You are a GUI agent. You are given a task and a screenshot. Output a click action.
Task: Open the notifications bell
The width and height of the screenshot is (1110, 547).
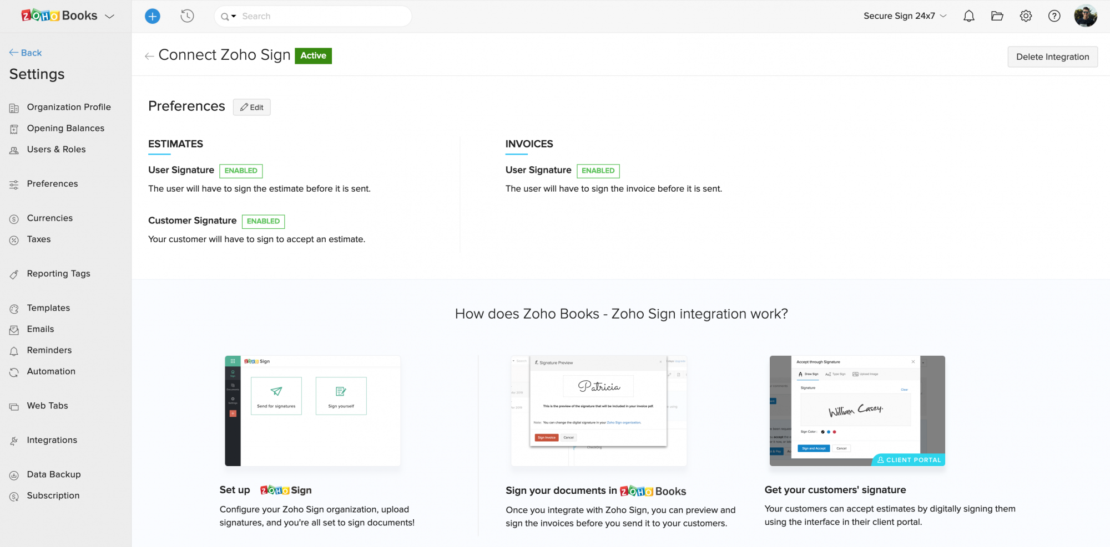(968, 16)
